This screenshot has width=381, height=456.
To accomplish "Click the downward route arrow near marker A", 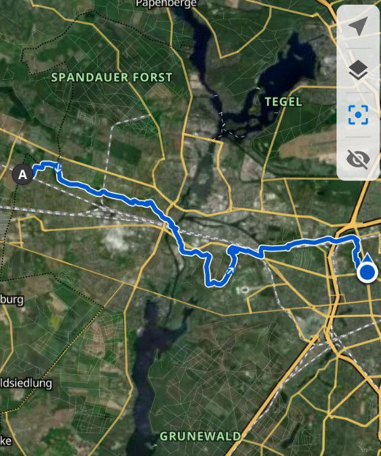I will pyautogui.click(x=59, y=168).
